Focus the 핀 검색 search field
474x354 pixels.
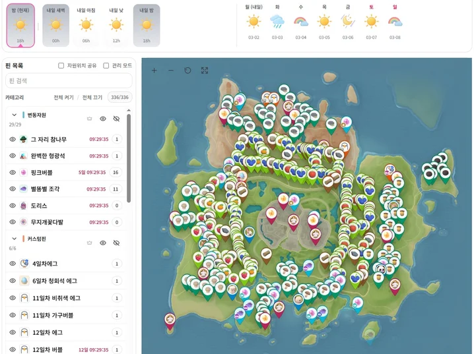click(69, 80)
